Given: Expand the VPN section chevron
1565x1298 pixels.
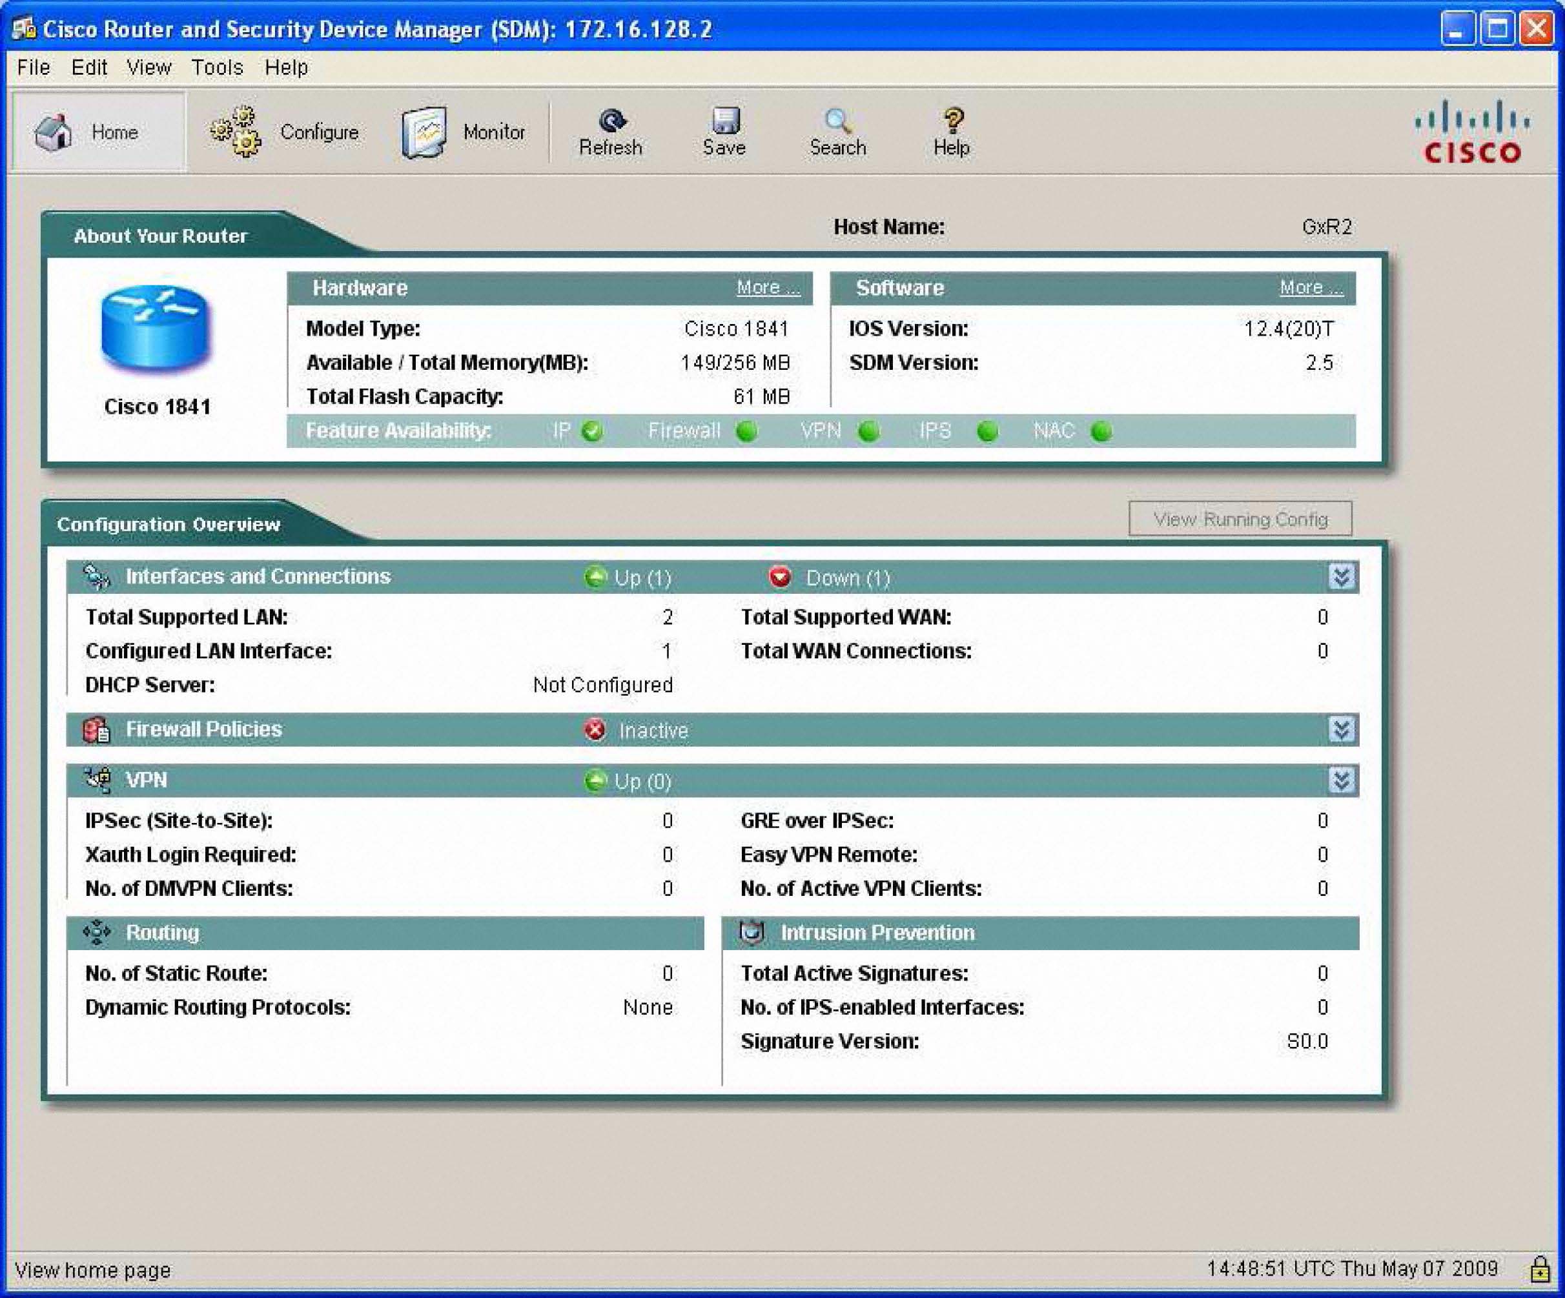Looking at the screenshot, I should tap(1341, 780).
